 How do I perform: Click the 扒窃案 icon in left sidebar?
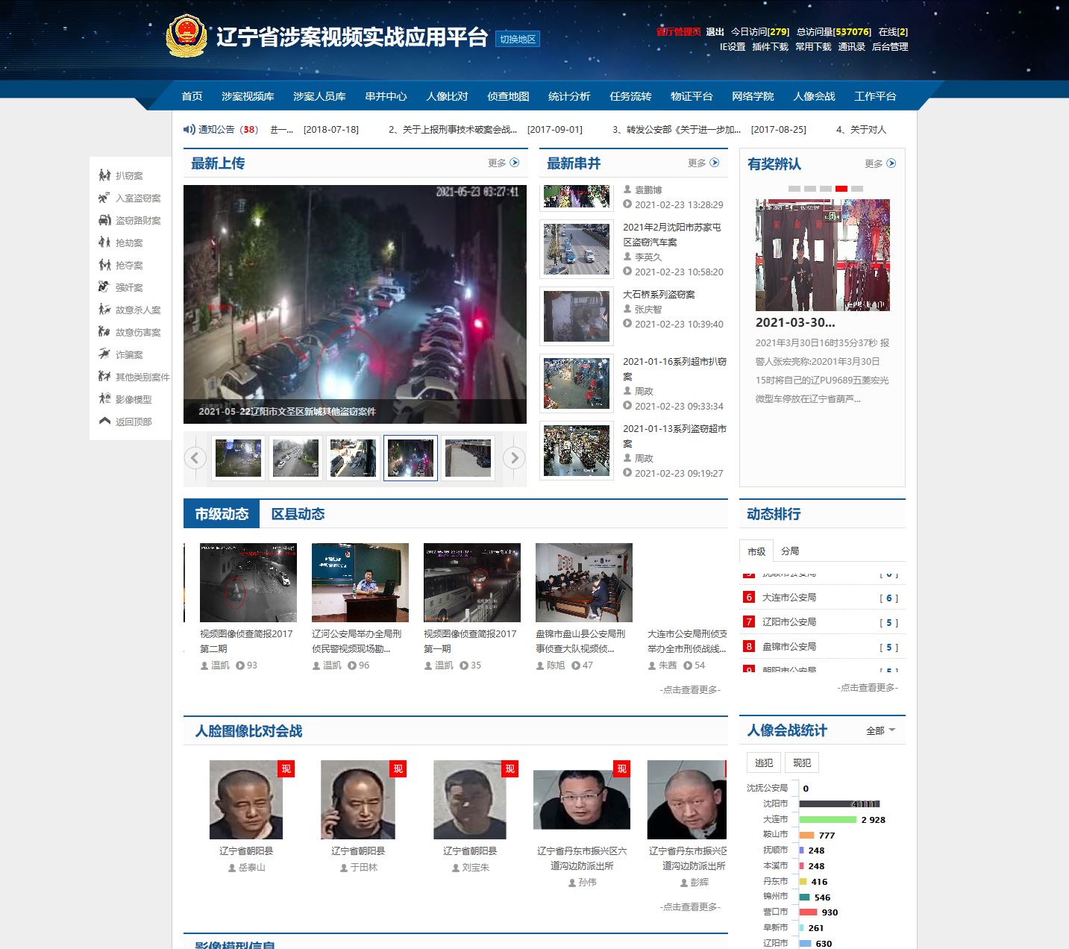(104, 175)
